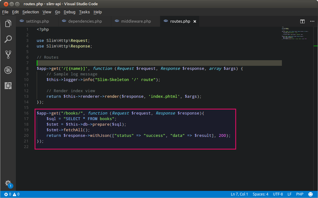Split the editor with the split icon
Image resolution: width=318 pixels, height=198 pixels.
pos(302,21)
